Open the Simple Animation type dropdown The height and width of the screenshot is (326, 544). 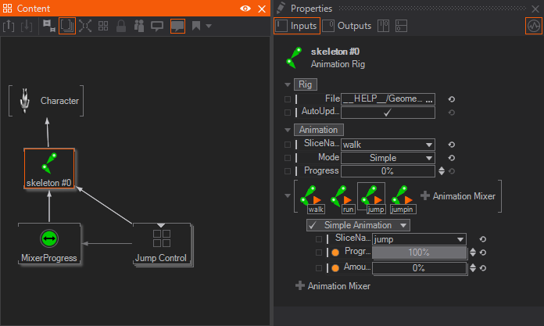(x=358, y=225)
